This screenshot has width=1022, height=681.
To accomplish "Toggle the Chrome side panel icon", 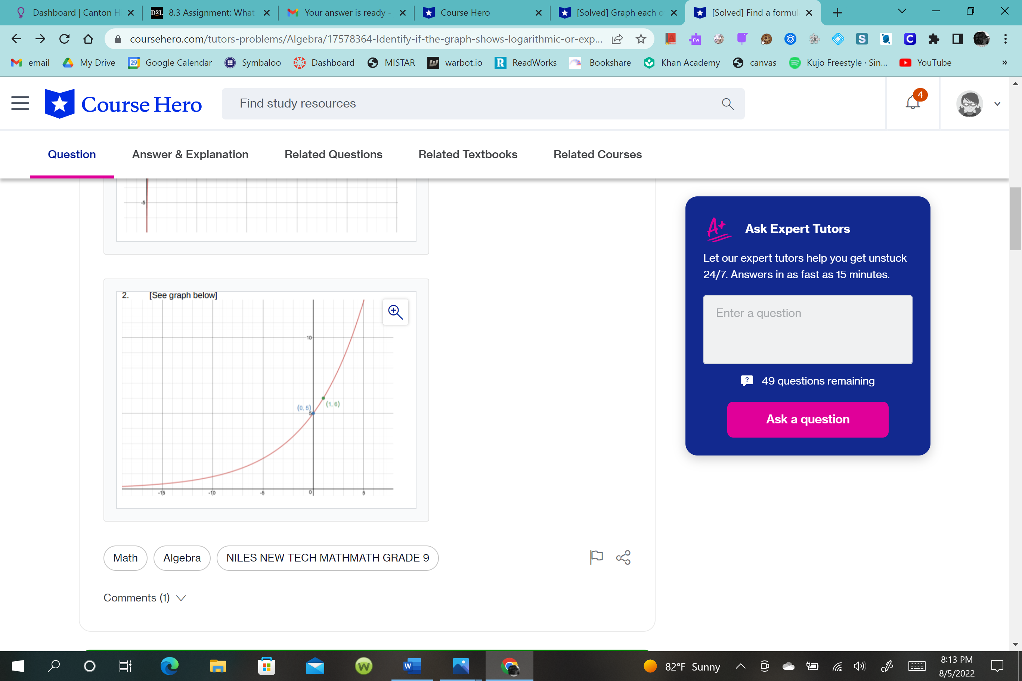I will 957,39.
